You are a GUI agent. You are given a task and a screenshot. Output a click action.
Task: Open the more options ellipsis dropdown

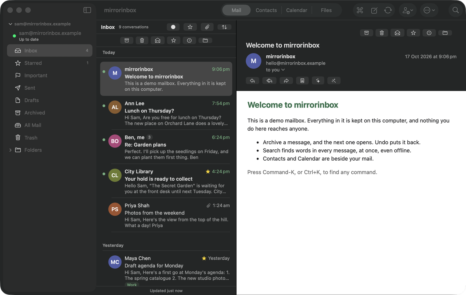tap(429, 10)
